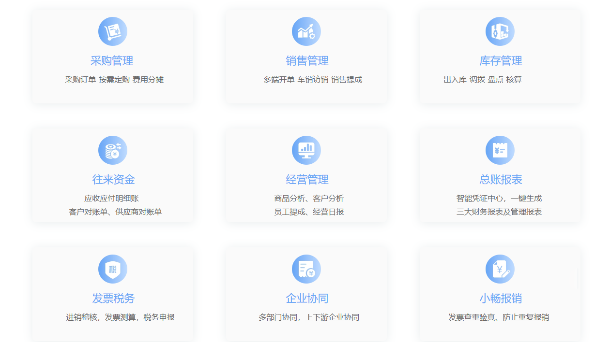Screen dimensions: 610x342
Task: Open the 采购管理 title link
Action: pos(112,61)
